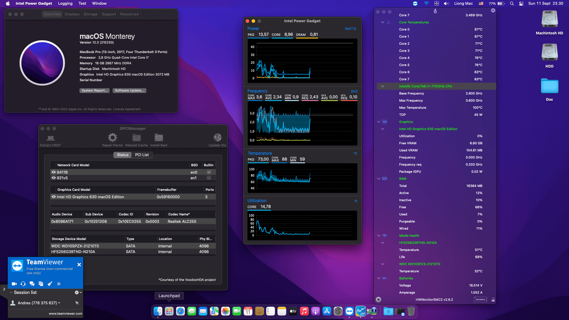This screenshot has width=569, height=320.
Task: Open the HDD desktop drive icon
Action: [549, 52]
